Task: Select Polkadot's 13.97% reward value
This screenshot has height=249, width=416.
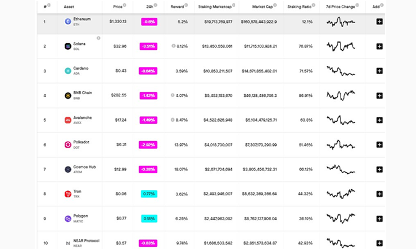Action: coord(181,145)
